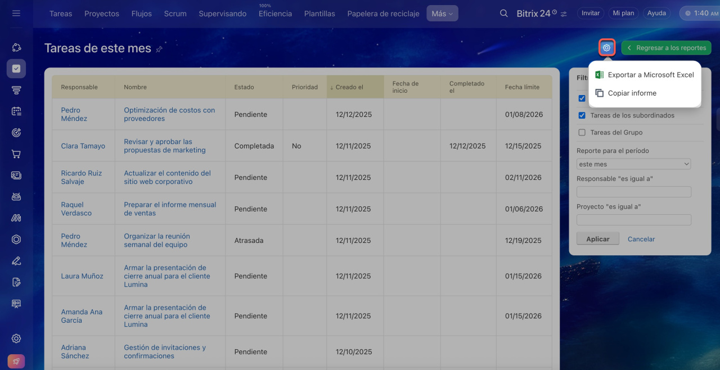Open the Tasks checkmark icon in sidebar
Viewport: 720px width, 370px height.
click(16, 69)
